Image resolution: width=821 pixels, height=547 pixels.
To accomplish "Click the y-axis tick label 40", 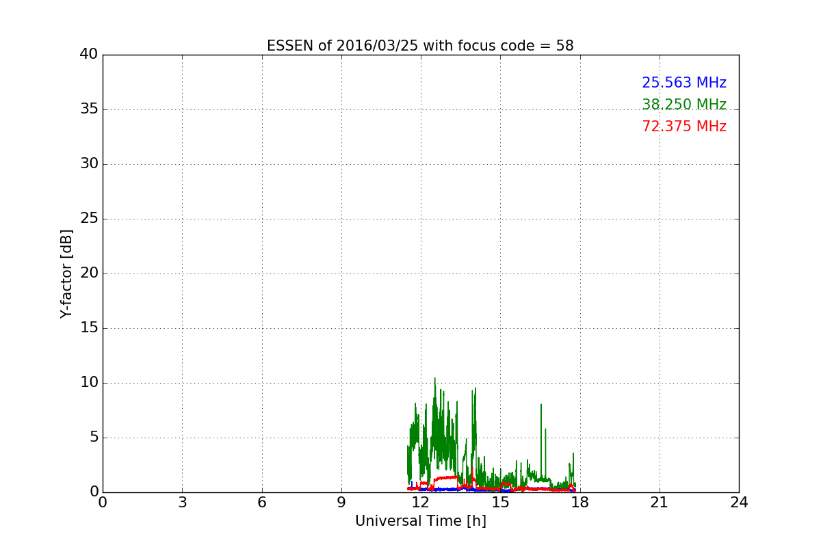I will [89, 55].
